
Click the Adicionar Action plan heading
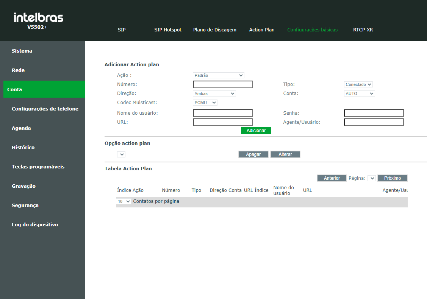click(132, 64)
